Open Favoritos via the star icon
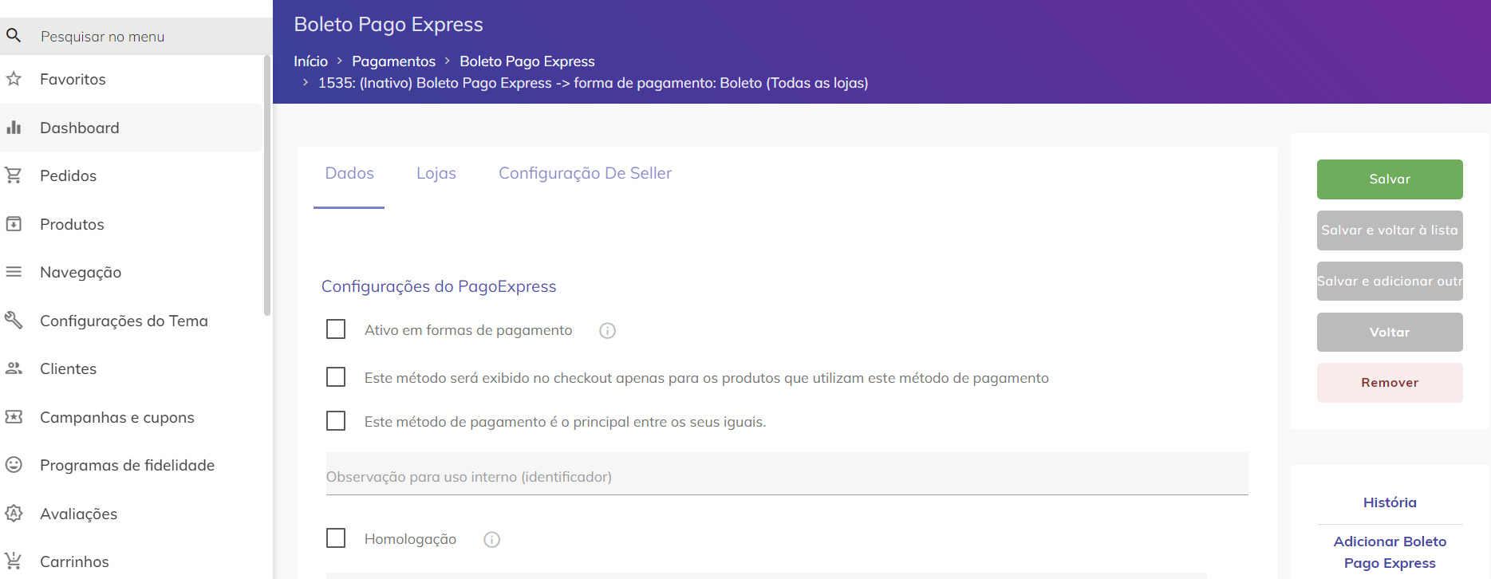The width and height of the screenshot is (1491, 579). click(x=14, y=79)
